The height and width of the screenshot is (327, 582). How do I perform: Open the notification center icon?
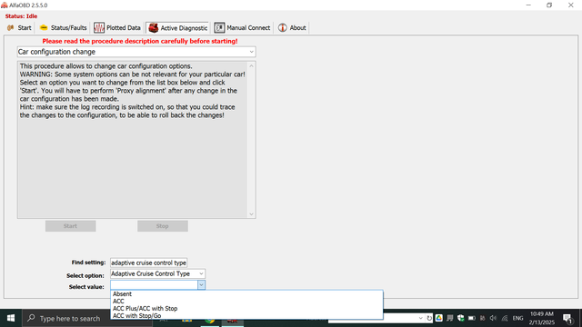(567, 318)
